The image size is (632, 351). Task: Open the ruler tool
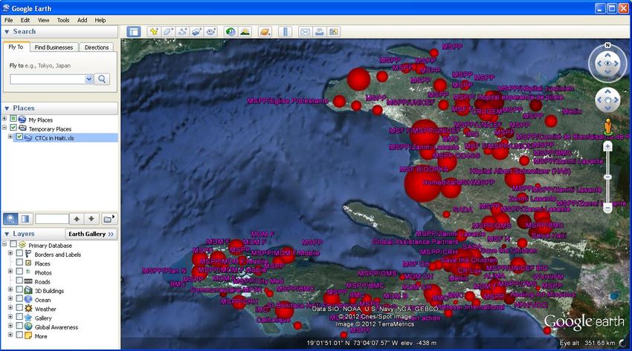point(286,32)
